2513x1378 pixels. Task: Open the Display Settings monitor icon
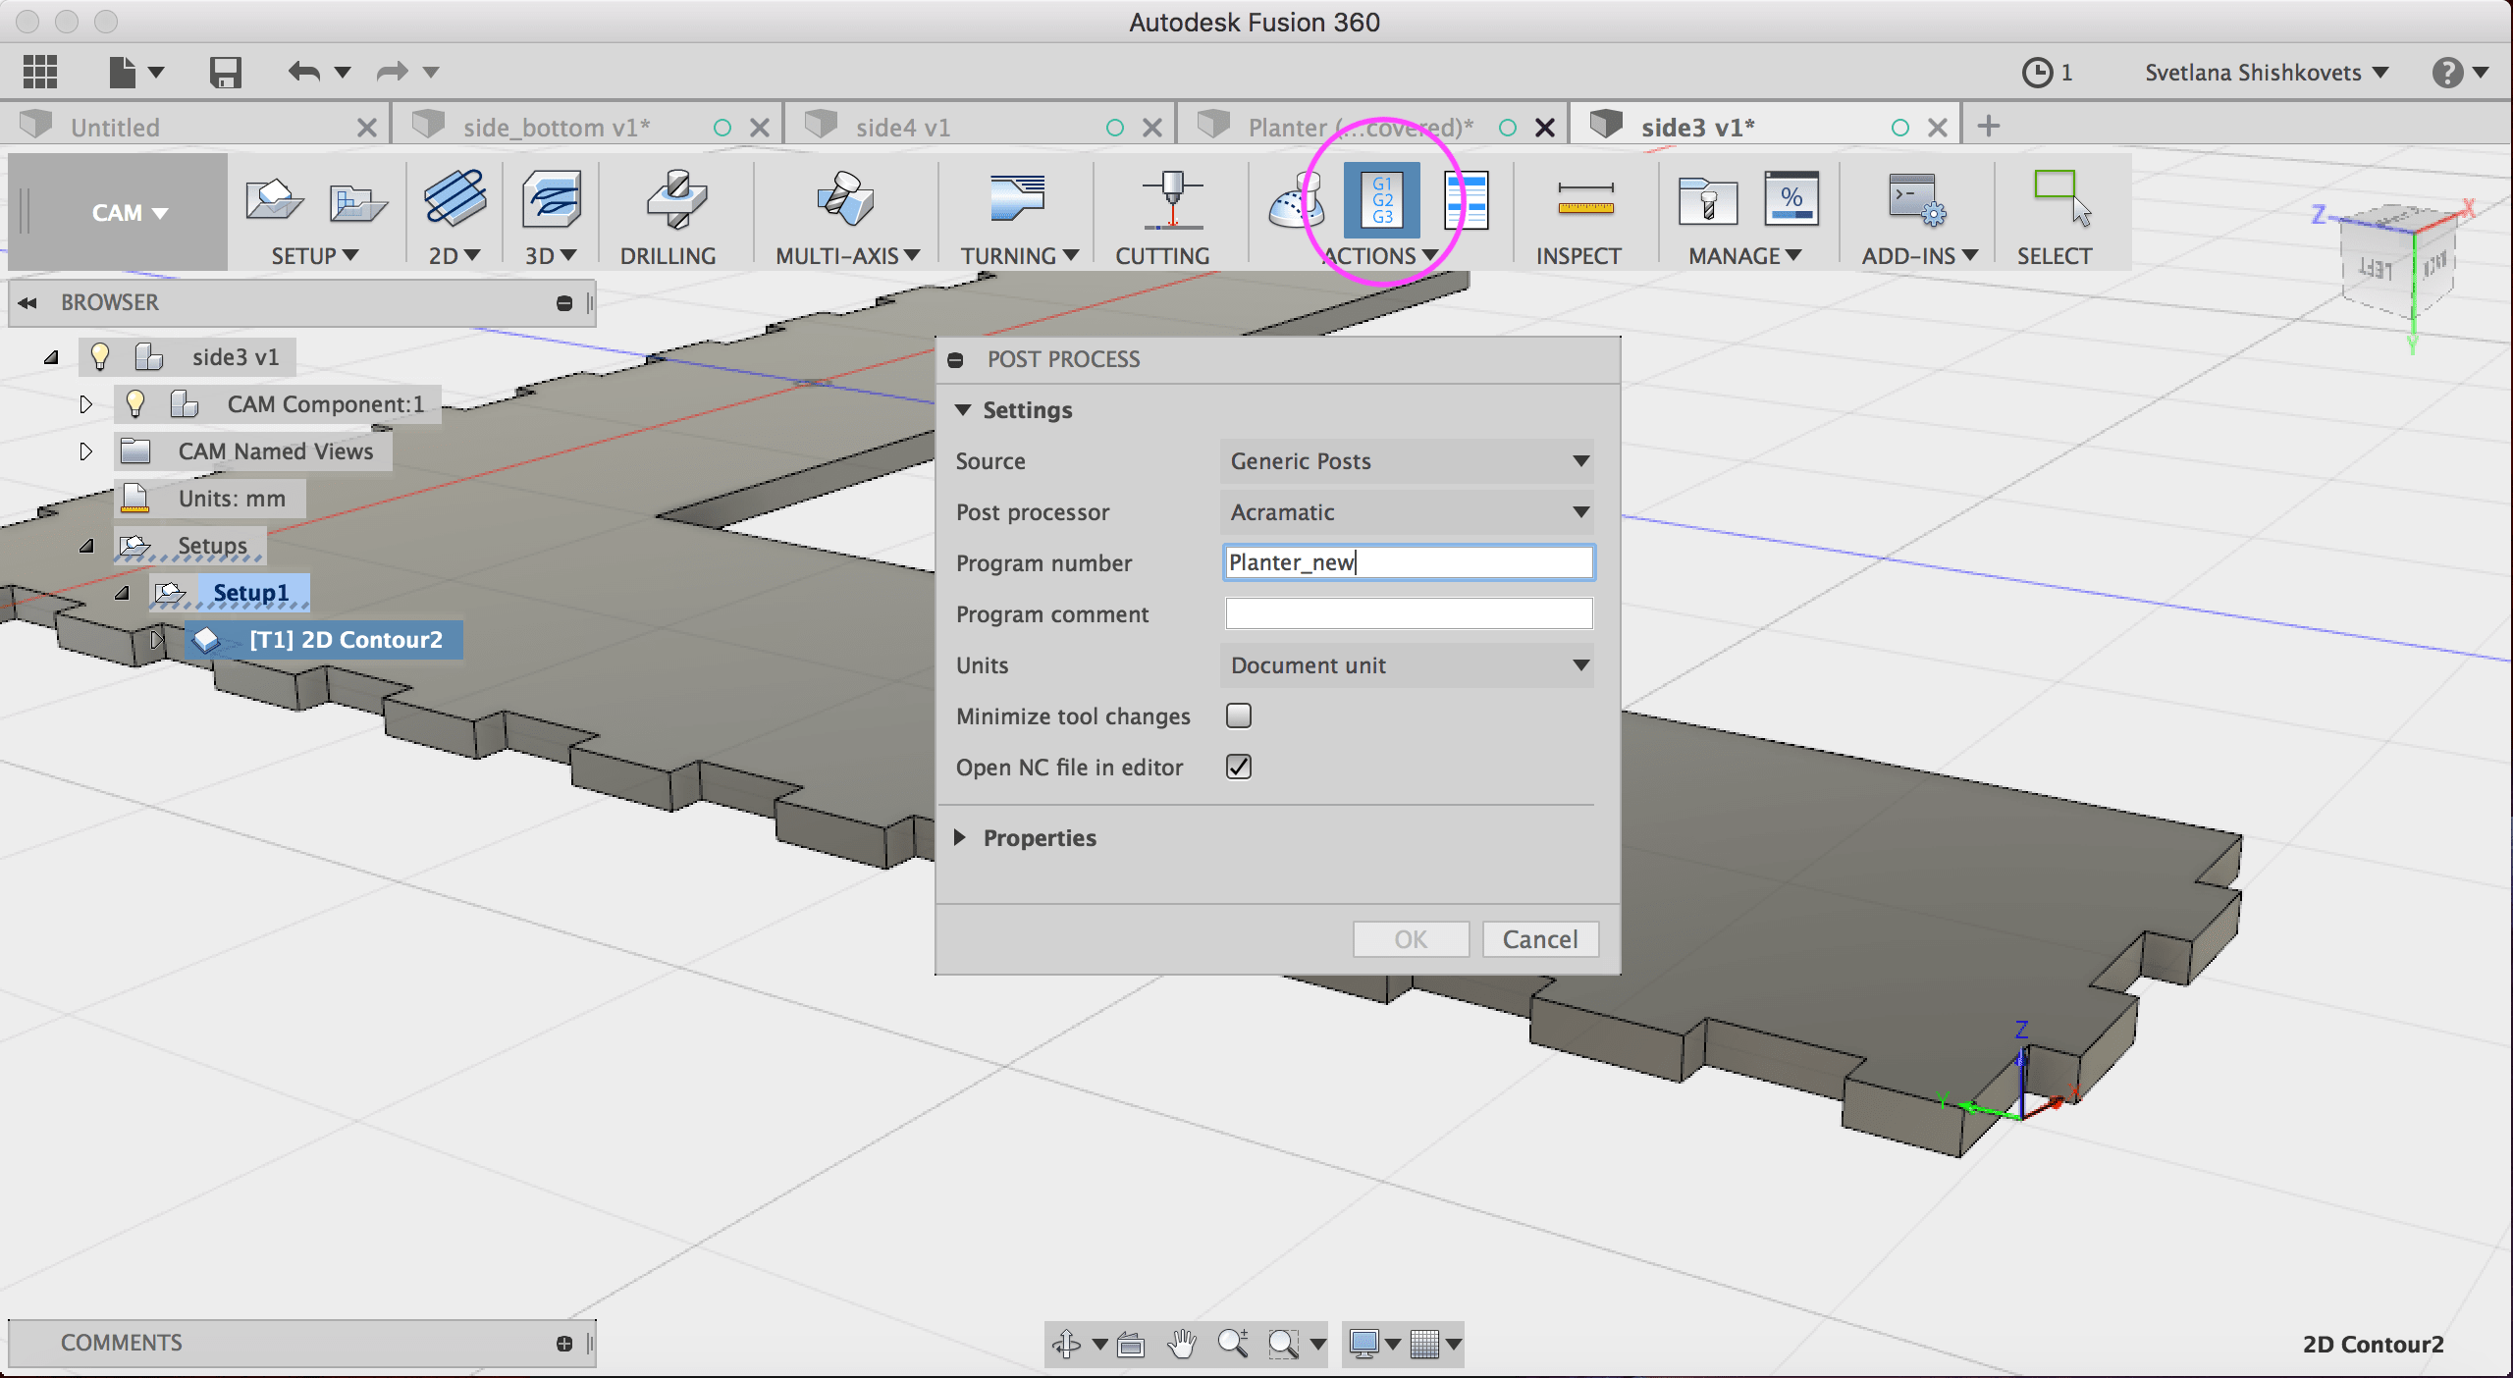pos(1363,1344)
